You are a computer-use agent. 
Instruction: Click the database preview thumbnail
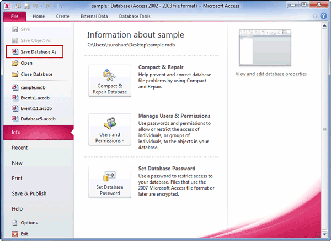tap(265, 48)
